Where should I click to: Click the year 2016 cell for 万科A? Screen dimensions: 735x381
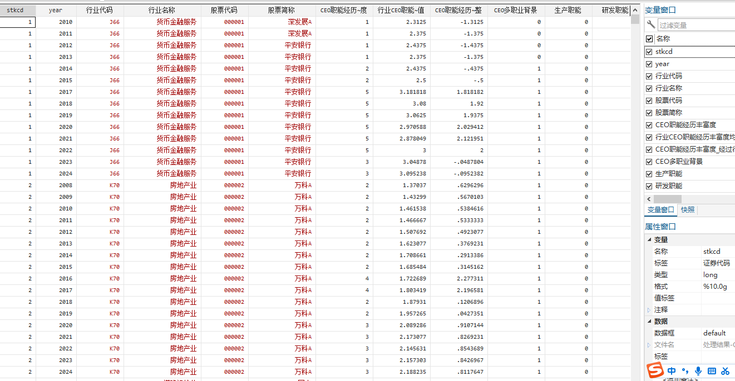click(x=56, y=279)
